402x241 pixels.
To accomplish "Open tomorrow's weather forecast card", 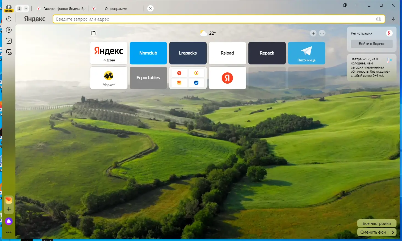I will point(372,67).
